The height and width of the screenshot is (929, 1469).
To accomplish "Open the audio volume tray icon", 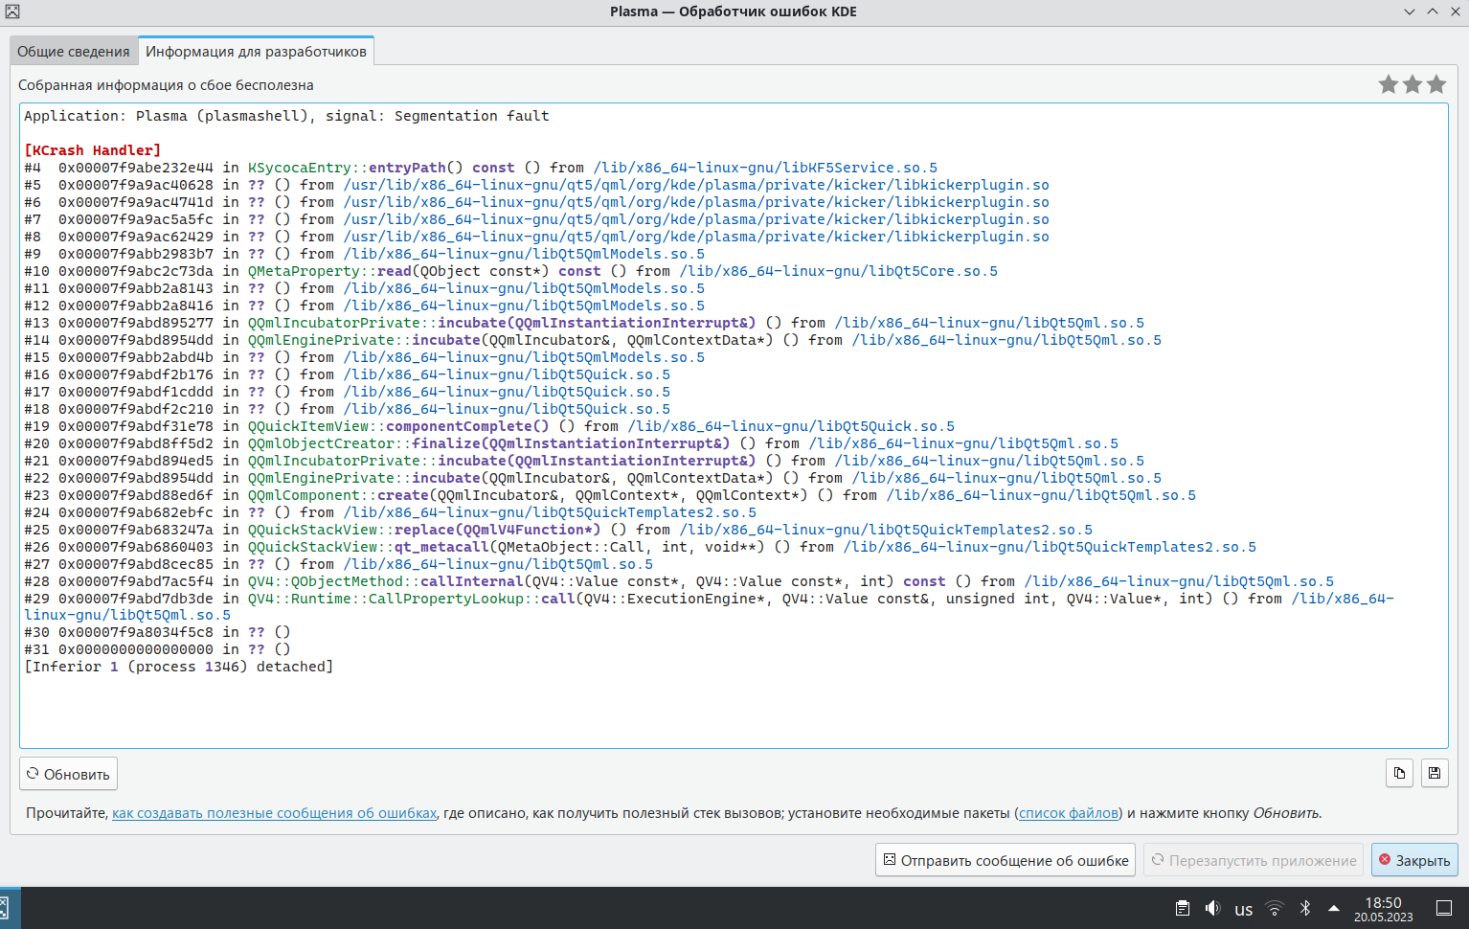I will 1212,908.
